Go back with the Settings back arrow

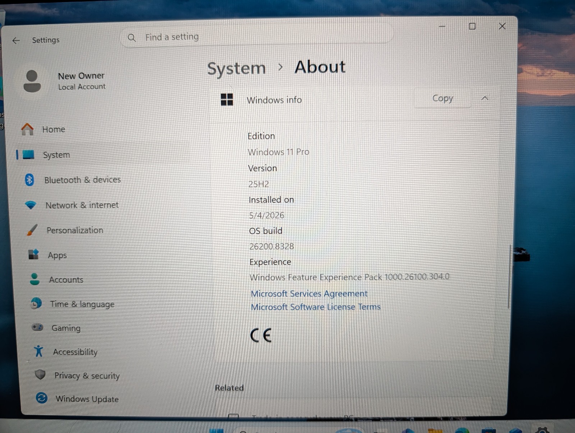[x=16, y=41]
